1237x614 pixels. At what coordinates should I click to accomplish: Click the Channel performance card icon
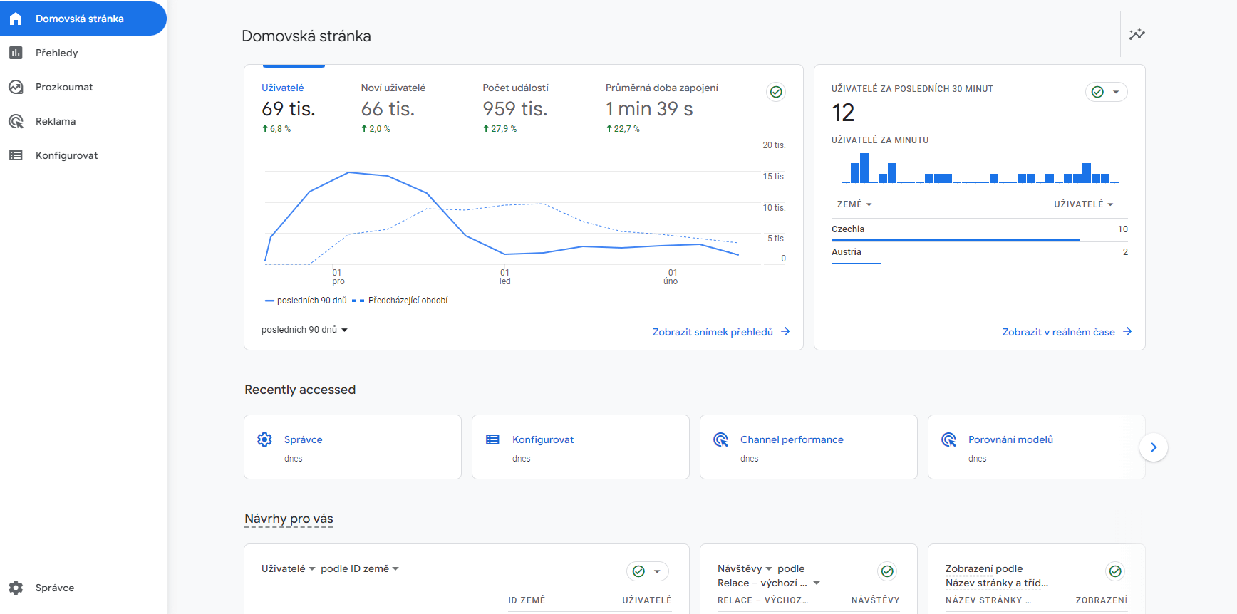720,439
